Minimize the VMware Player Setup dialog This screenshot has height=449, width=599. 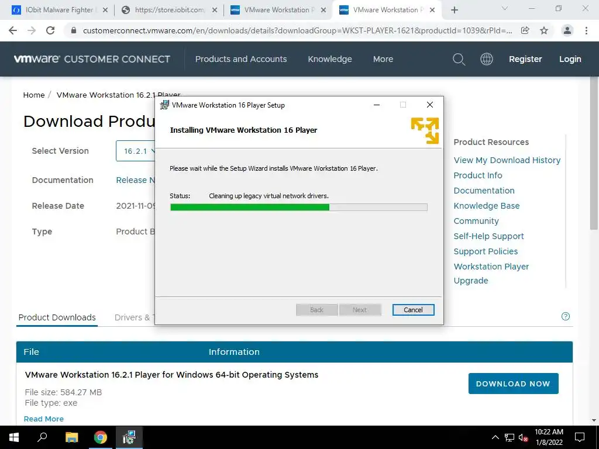(377, 105)
